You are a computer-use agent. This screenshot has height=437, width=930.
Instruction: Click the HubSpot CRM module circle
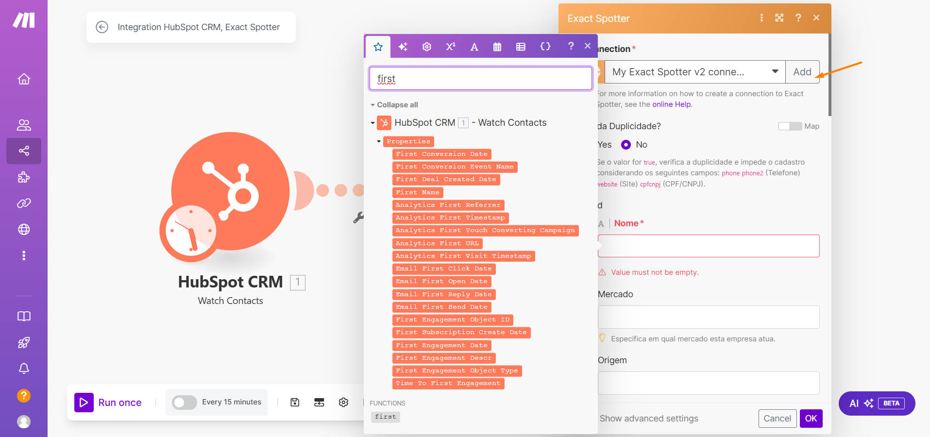point(231,191)
